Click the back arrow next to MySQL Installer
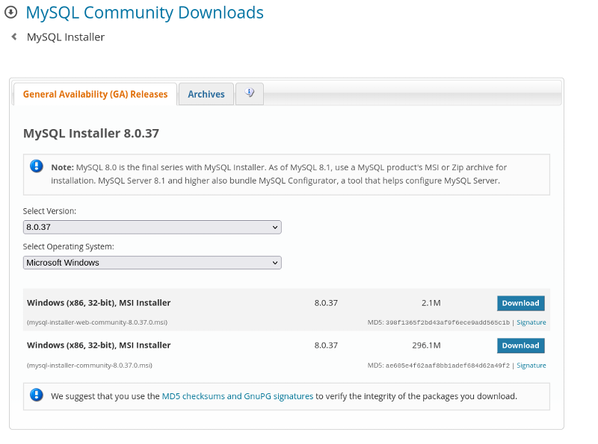Viewport: 598px width, 444px height. [x=14, y=37]
